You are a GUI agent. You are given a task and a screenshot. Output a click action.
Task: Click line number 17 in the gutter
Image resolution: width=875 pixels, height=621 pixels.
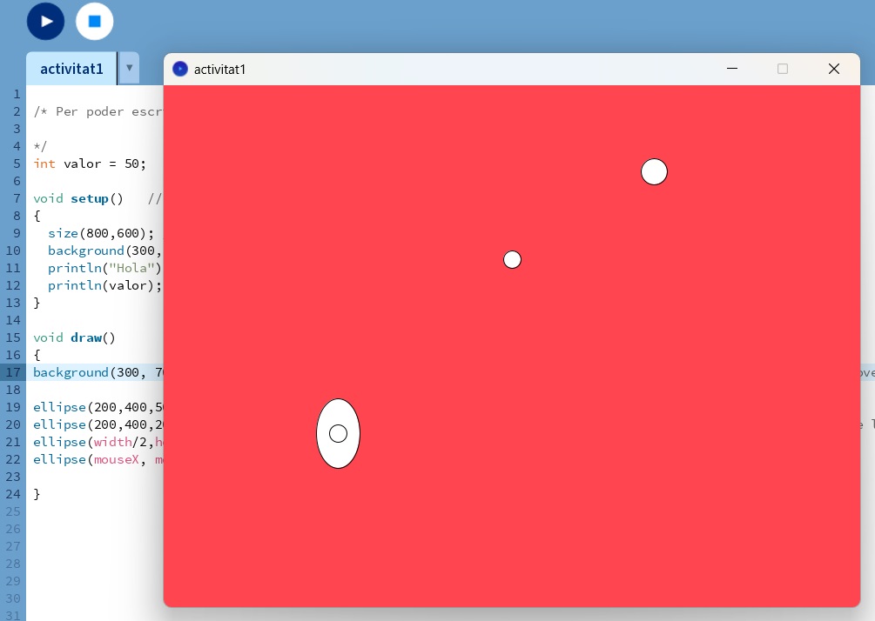coord(13,372)
